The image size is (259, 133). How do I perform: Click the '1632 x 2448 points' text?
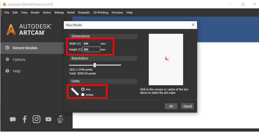point(81,70)
